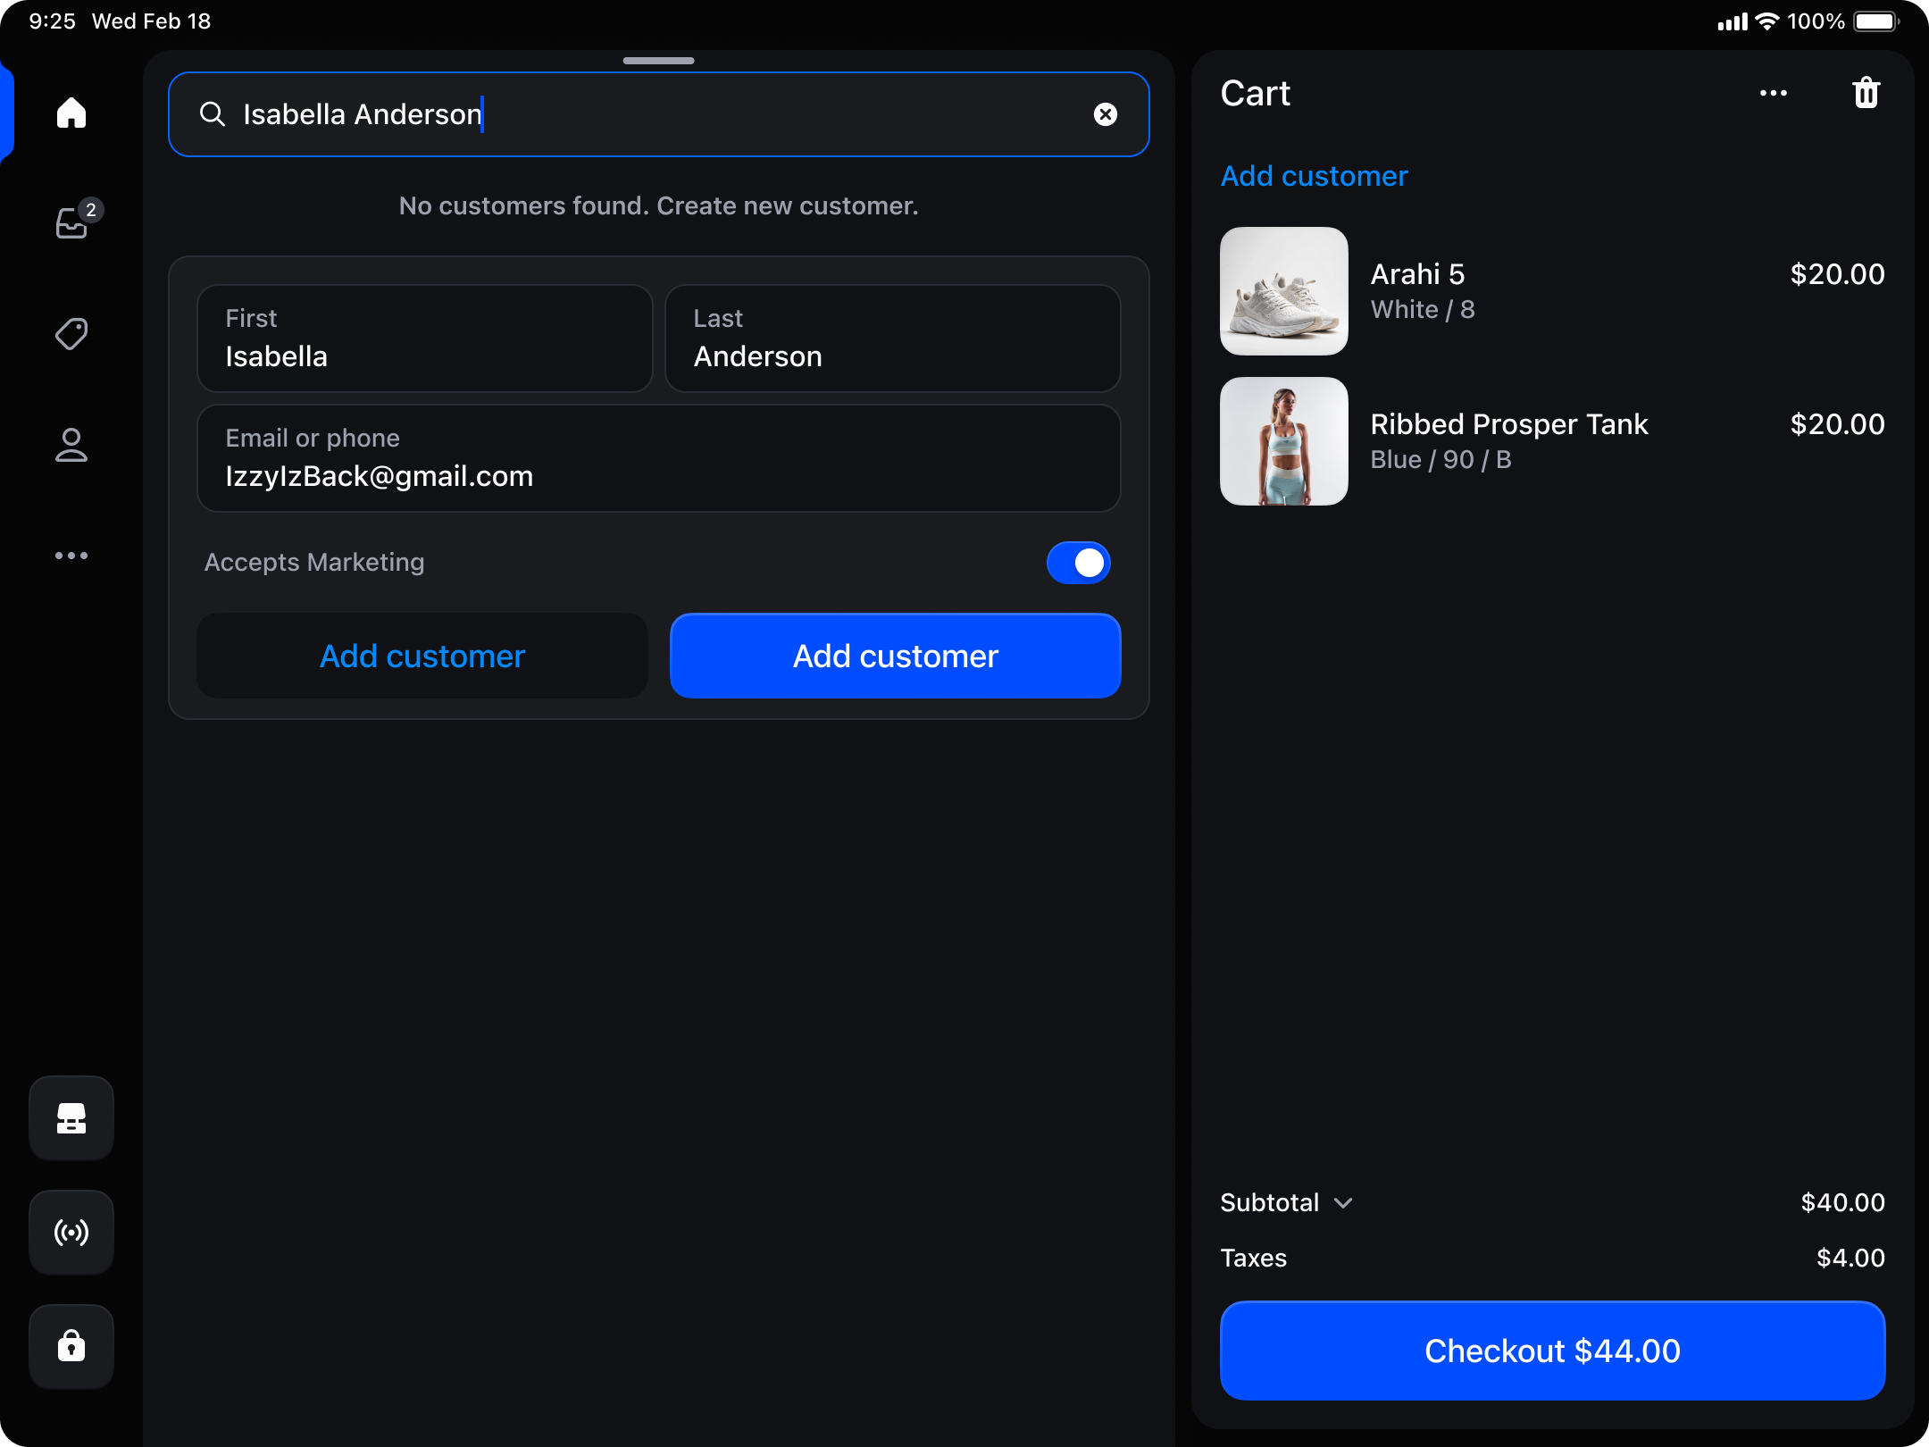Empty the cart with trash icon
This screenshot has width=1929, height=1447.
point(1866,93)
